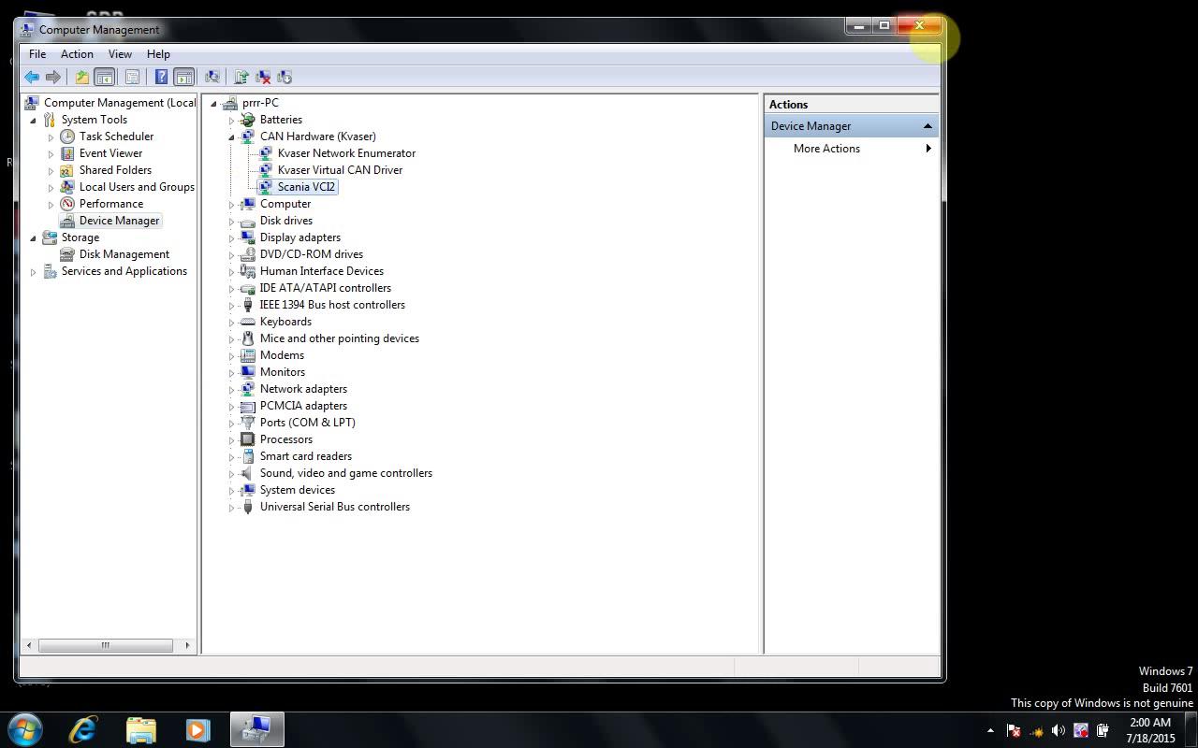The image size is (1198, 748).
Task: Open the Action menu
Action: tap(77, 54)
